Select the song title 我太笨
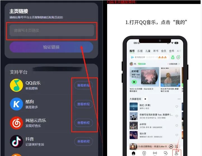The height and width of the screenshot is (156, 202). point(143,134)
